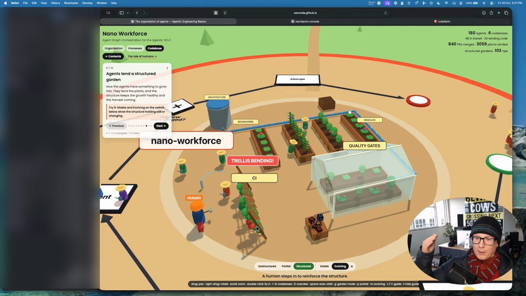The height and width of the screenshot is (296, 526).
Task: Open the Processes view tab
Action: (x=135, y=48)
